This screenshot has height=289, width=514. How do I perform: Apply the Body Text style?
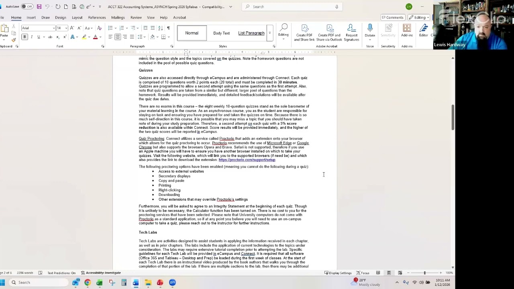tap(222, 33)
